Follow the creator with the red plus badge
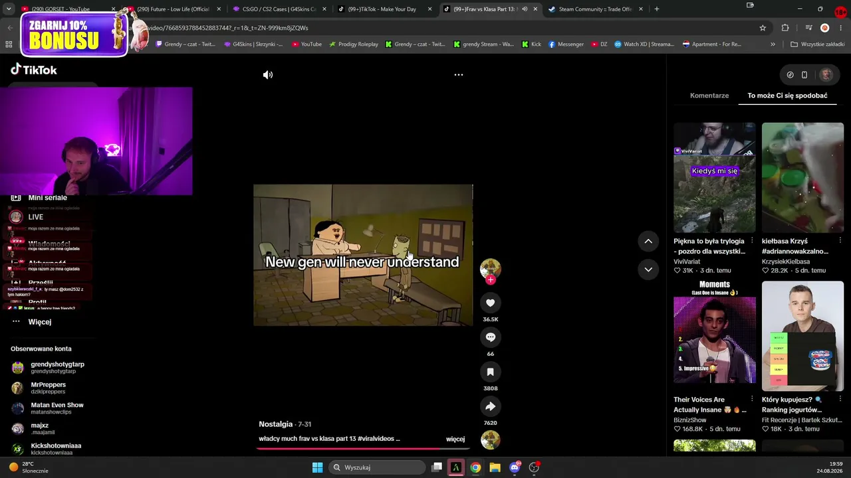 491,280
